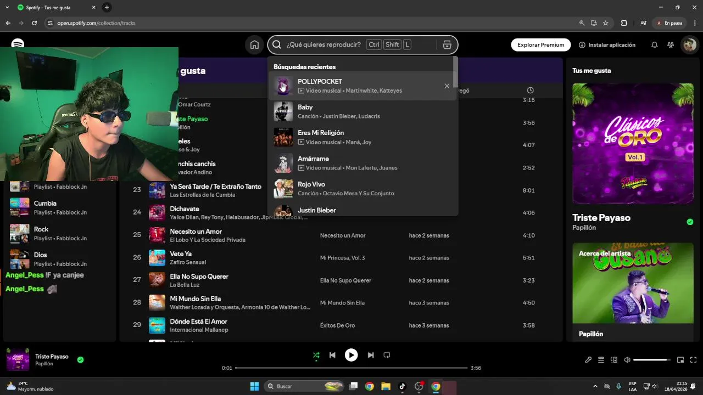The image size is (703, 395).
Task: Seek within the song progress bar
Action: tap(351, 368)
